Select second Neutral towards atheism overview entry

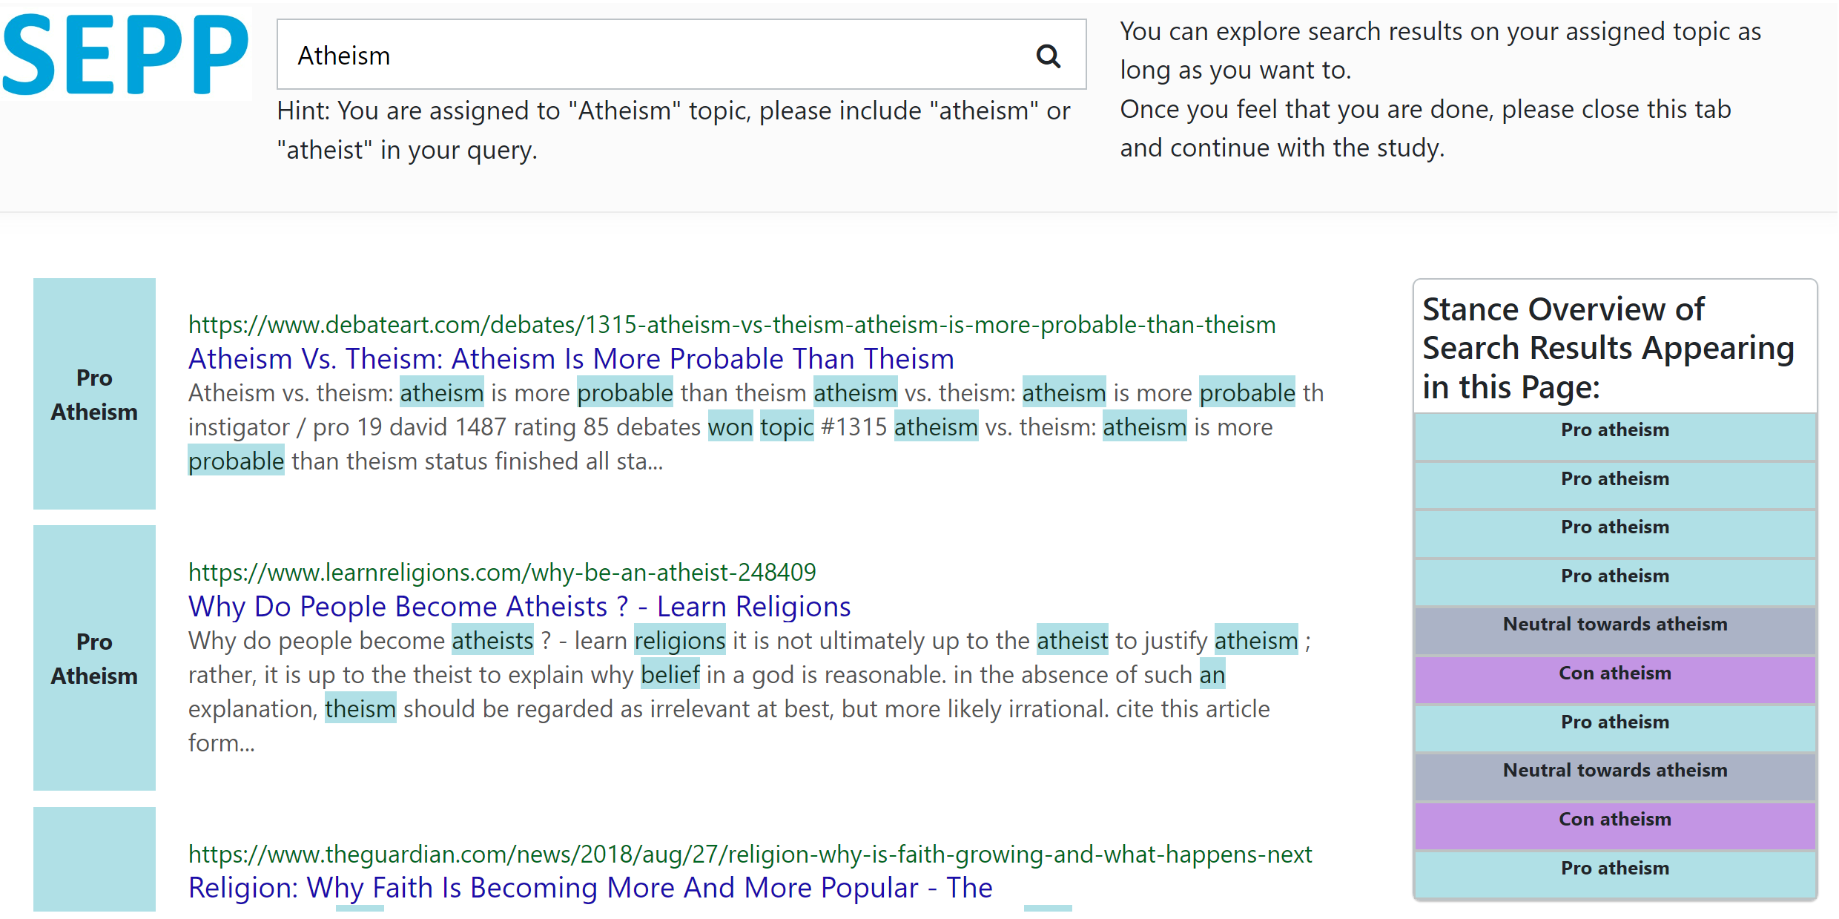tap(1615, 778)
